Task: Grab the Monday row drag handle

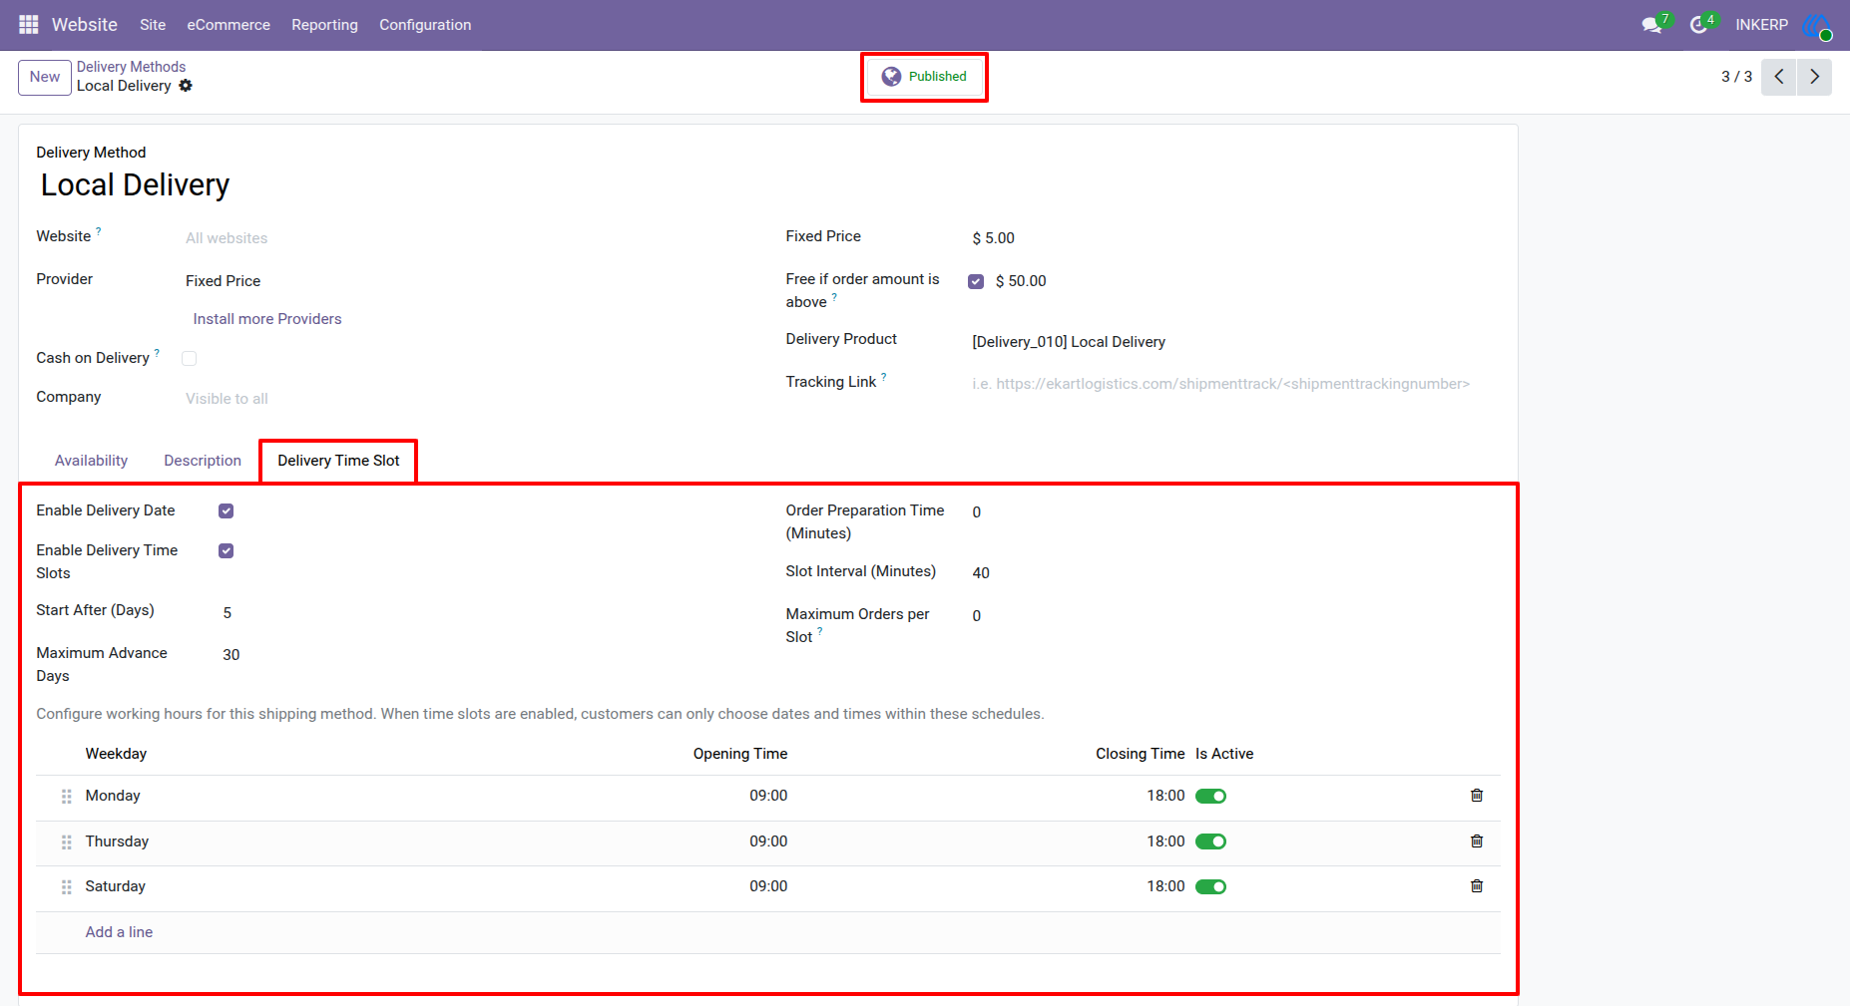Action: click(x=67, y=797)
